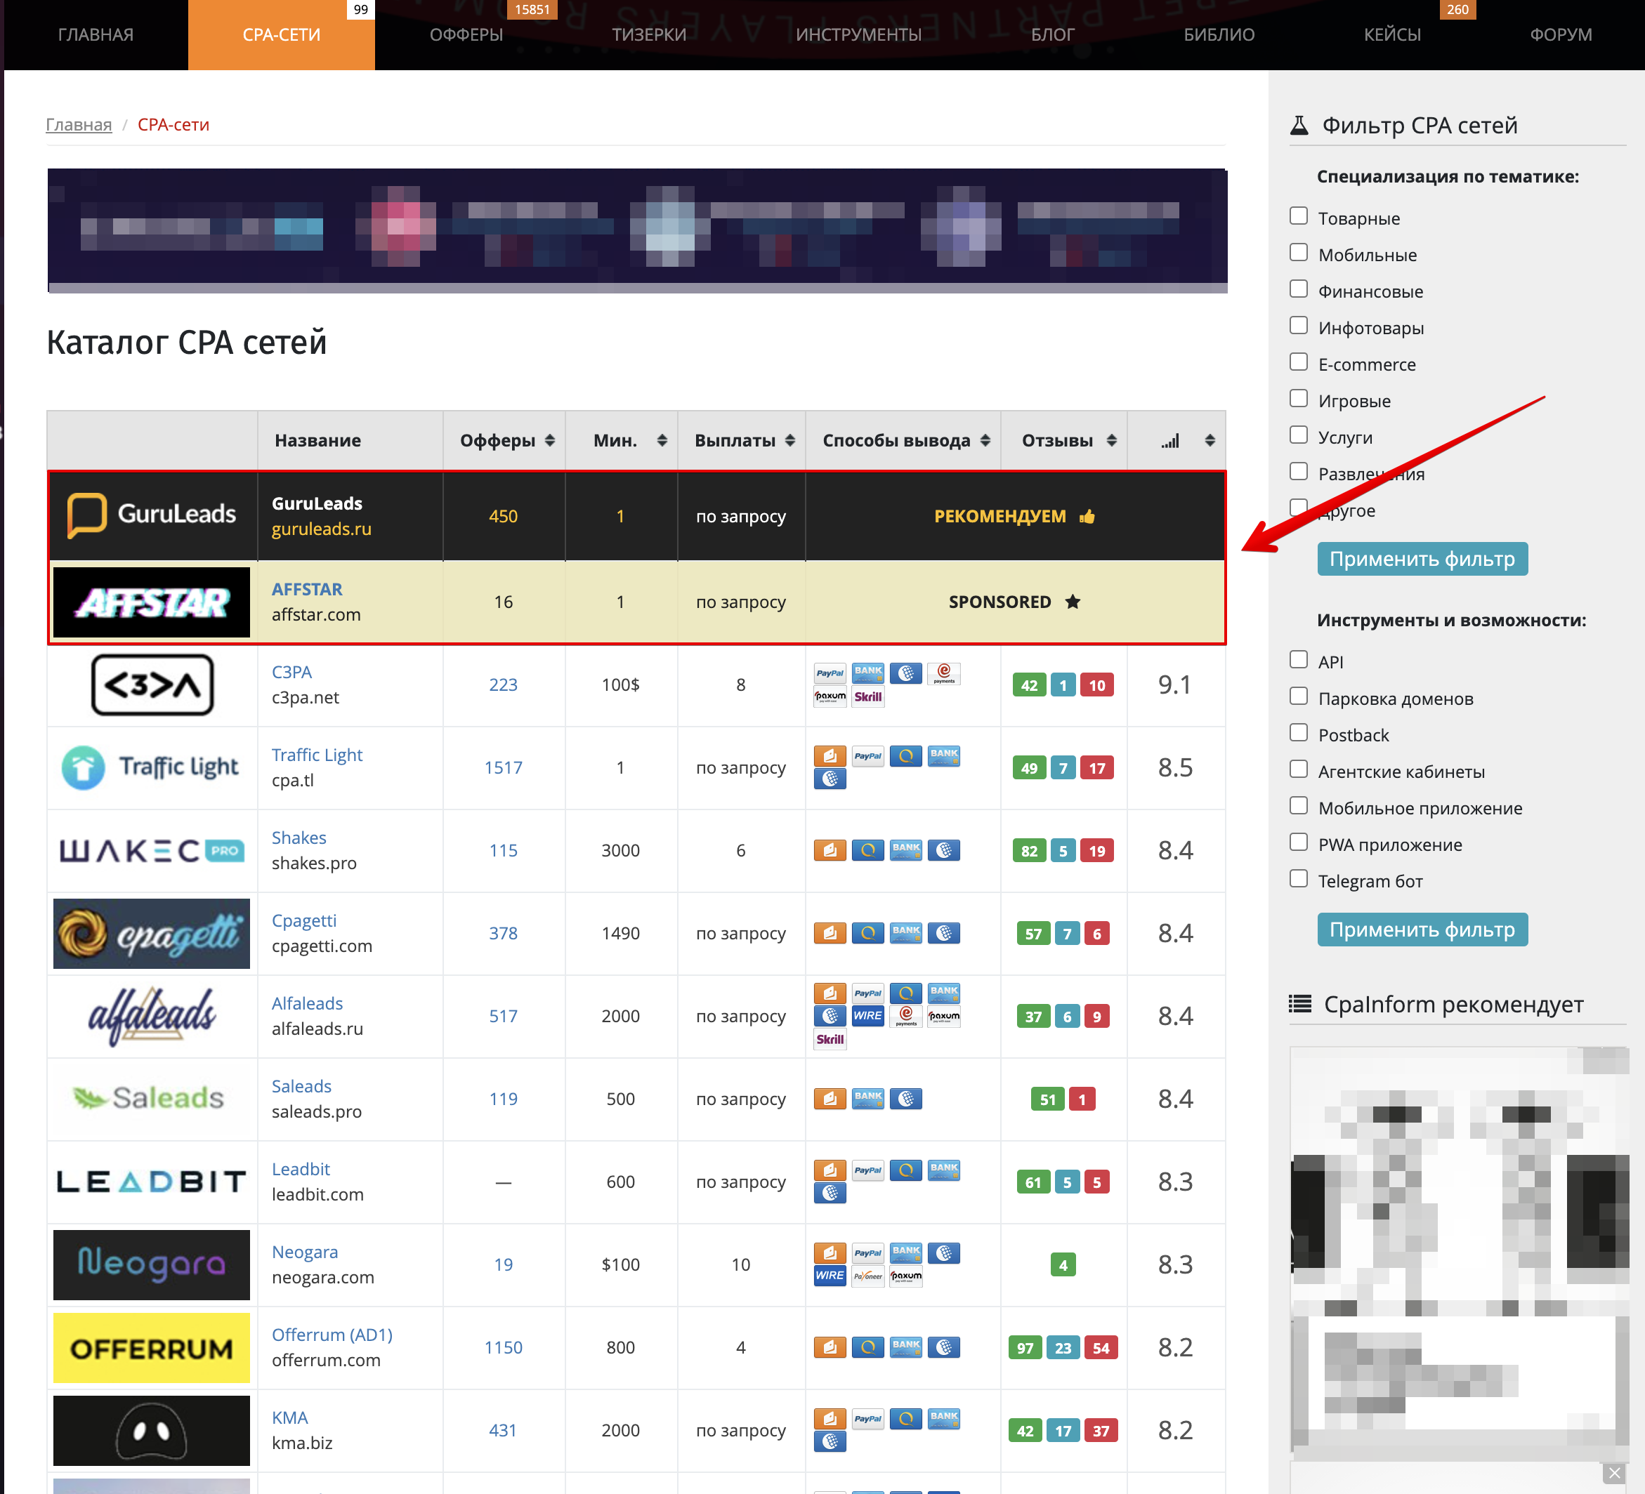Open the yellow Offerrum logo
Screen dimensions: 1645x1494
coord(152,1348)
